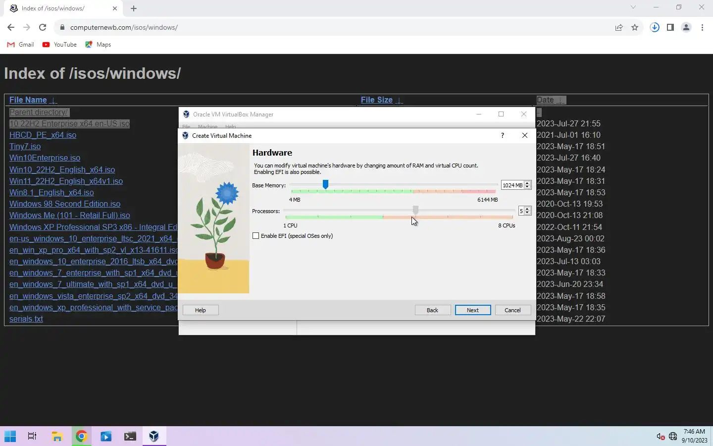This screenshot has height=446, width=713.
Task: Switch to Chrome on the taskbar
Action: 81,436
